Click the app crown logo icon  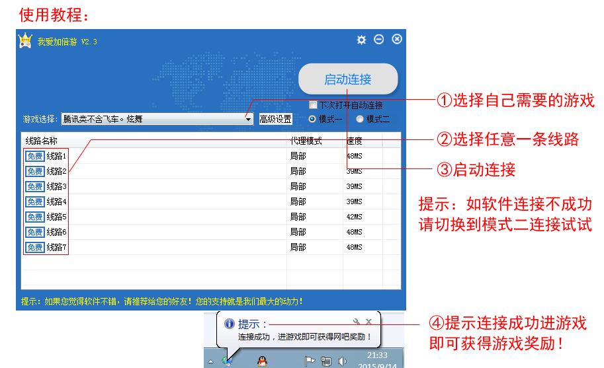(25, 41)
